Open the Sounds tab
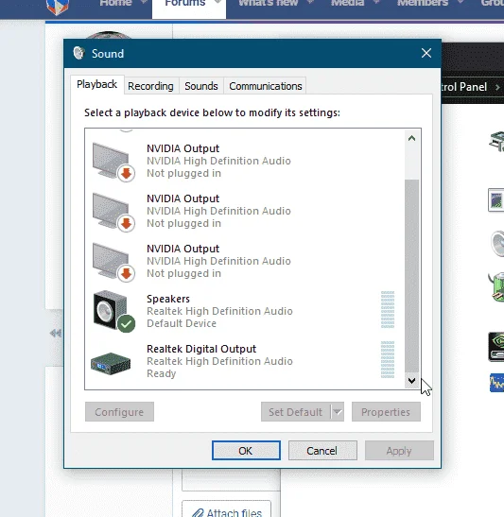 [201, 86]
